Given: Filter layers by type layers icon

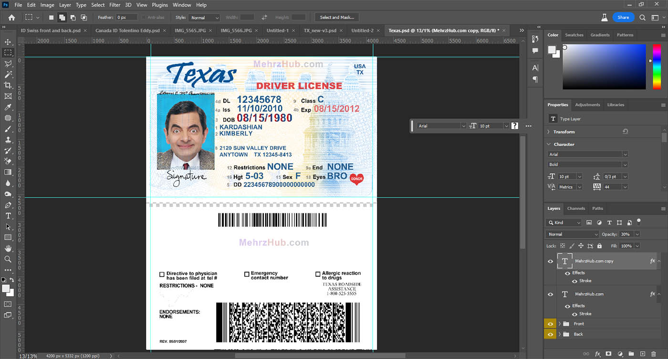Looking at the screenshot, I should coord(609,222).
